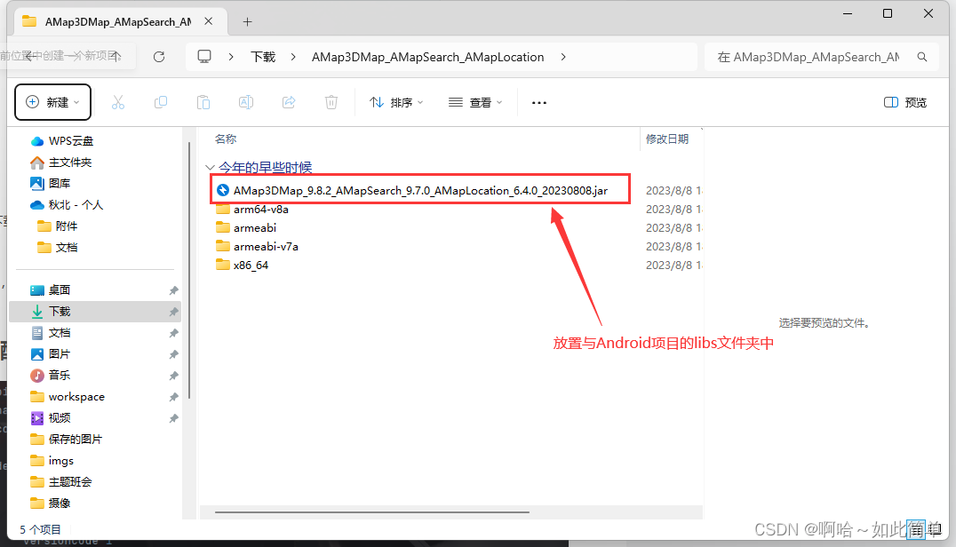956x547 pixels.
Task: Open 主文件夹 home in sidebar
Action: 69,162
